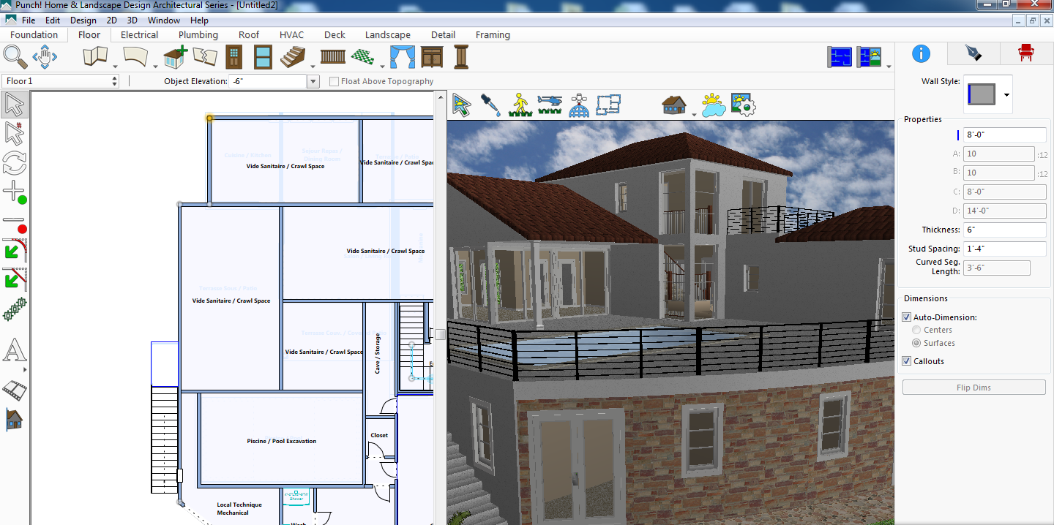Screen dimensions: 1054x525
Task: Open the Object Elevation dropdown
Action: point(313,81)
